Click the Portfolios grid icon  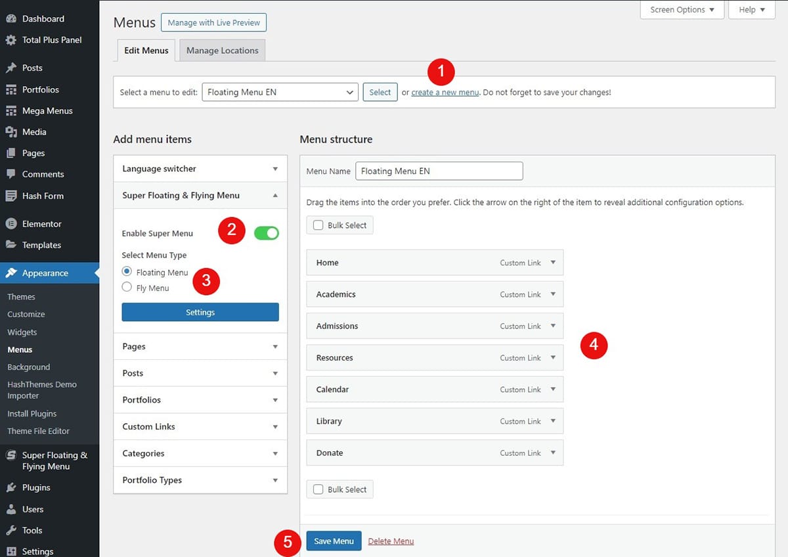(11, 89)
